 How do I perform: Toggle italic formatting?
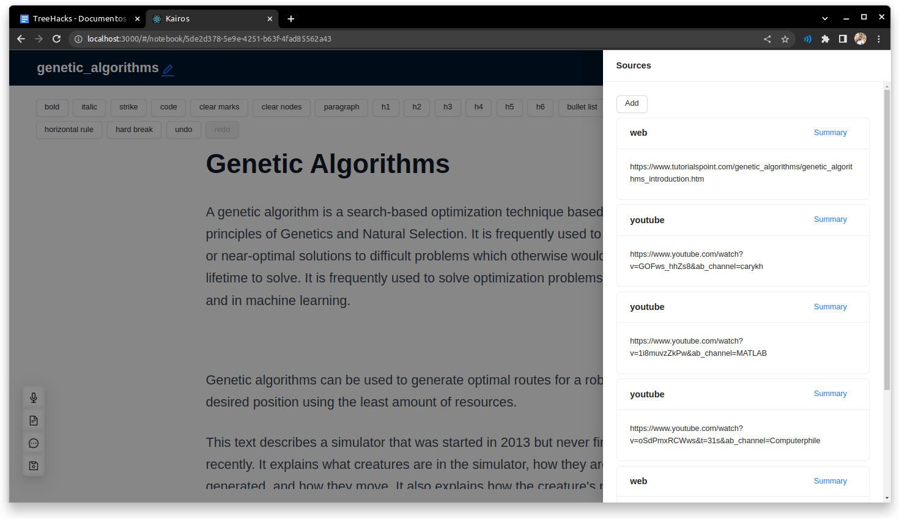89,107
